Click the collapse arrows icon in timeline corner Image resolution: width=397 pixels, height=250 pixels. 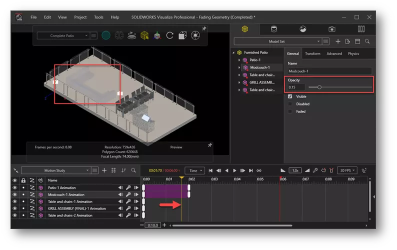pyautogui.click(x=16, y=170)
